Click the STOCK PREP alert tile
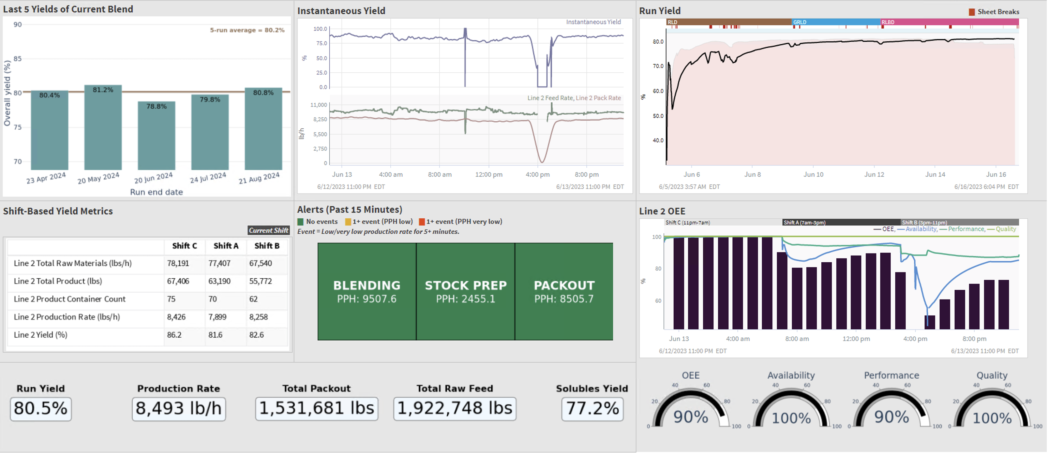Viewport: 1048px width, 453px height. (x=465, y=291)
